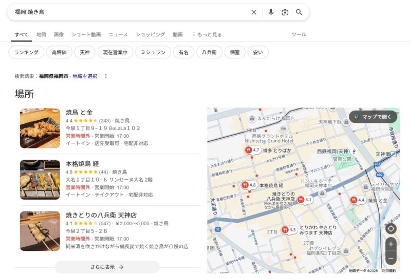Center map on my location icon

[391, 229]
